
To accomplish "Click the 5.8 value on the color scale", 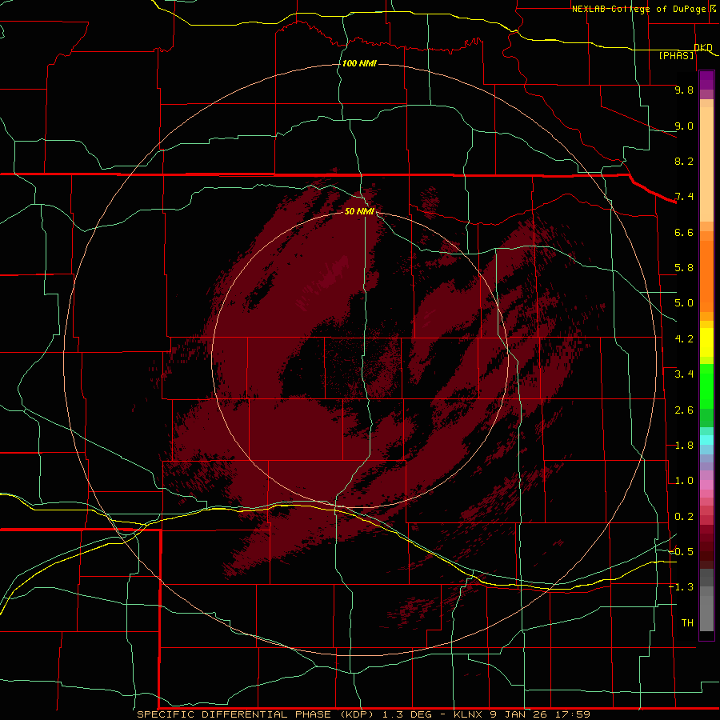I will tap(684, 268).
